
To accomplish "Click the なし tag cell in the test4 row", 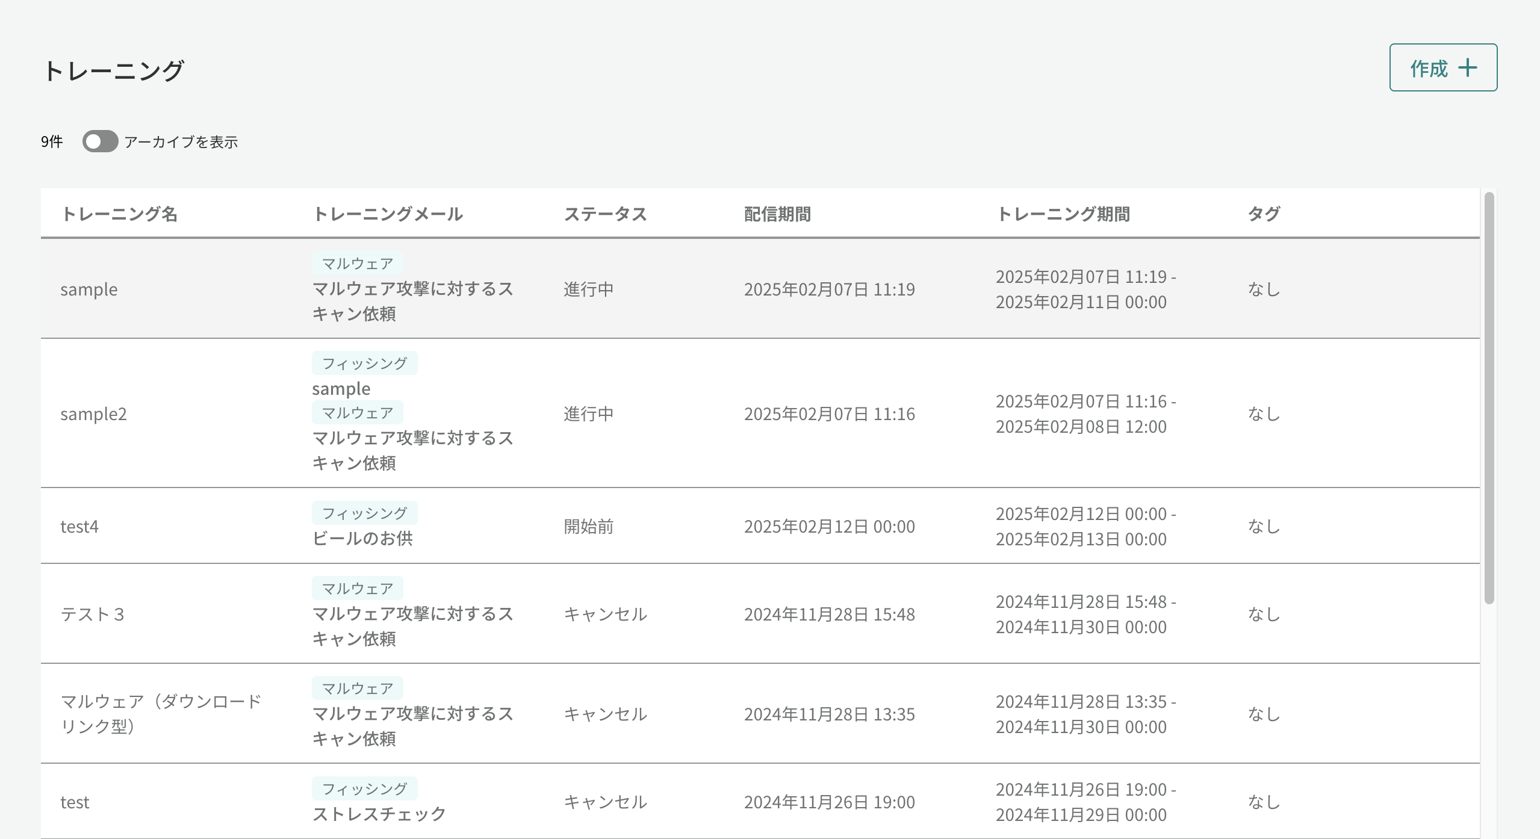I will (x=1264, y=527).
